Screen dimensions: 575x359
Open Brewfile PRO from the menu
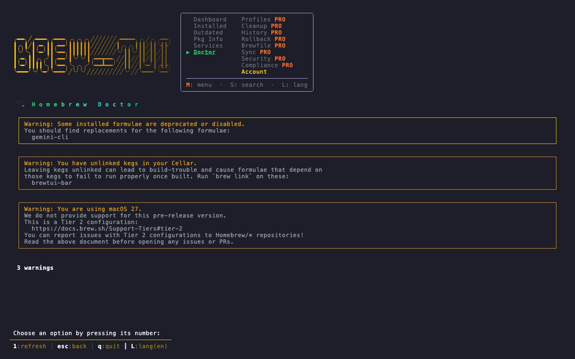point(263,45)
